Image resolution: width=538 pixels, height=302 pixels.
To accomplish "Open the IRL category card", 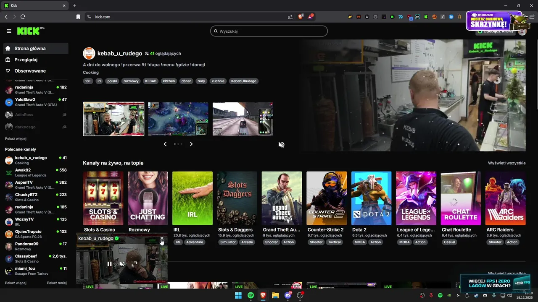I will click(193, 198).
